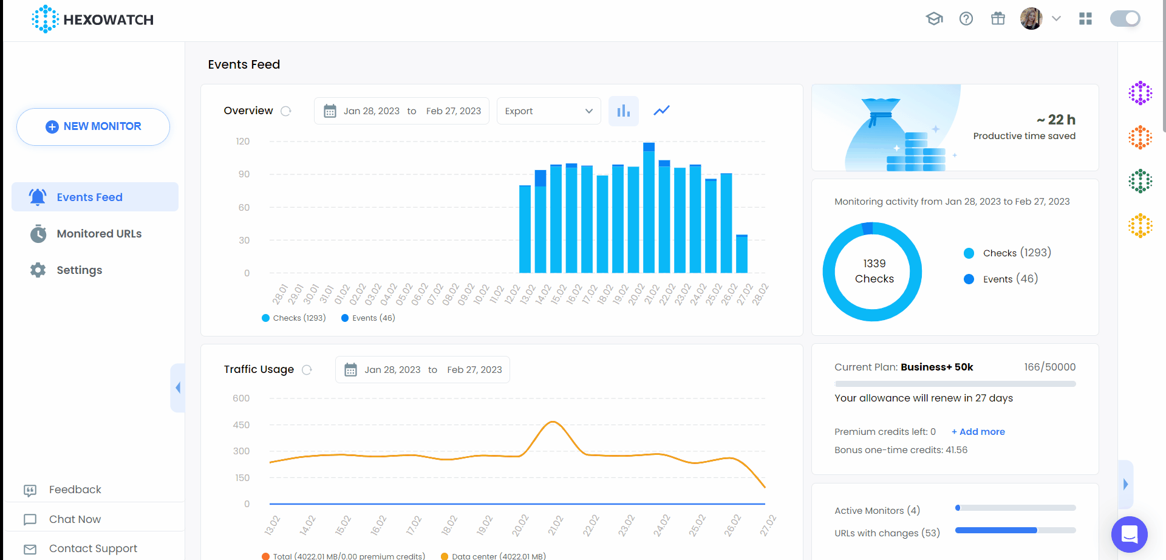Click the New Monitor button
Screen dimensions: 1166x560
coord(92,126)
